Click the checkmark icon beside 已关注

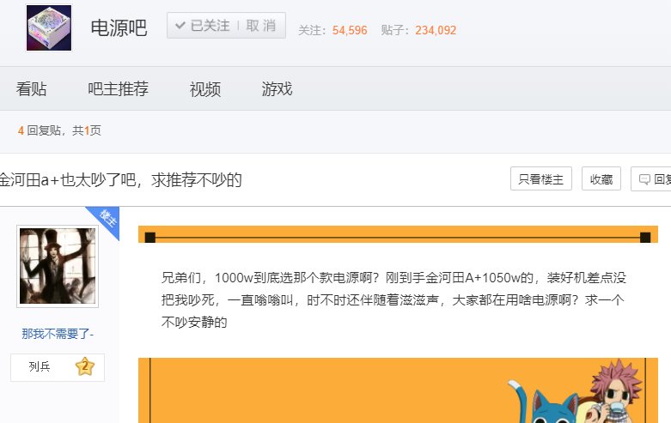pyautogui.click(x=180, y=25)
